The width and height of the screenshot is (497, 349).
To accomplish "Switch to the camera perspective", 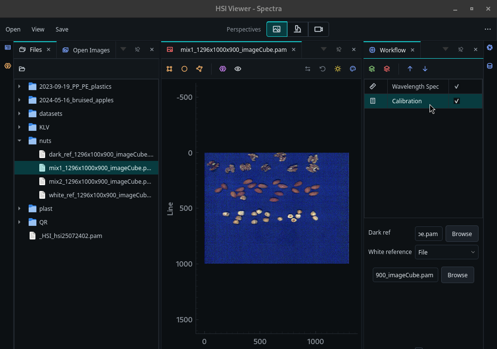I will coord(318,29).
